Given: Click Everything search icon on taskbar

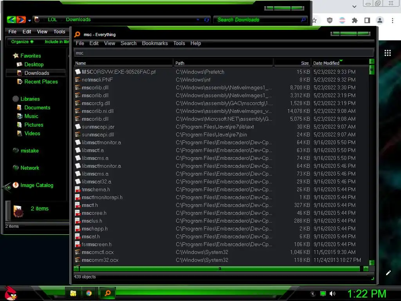Looking at the screenshot, I should click(x=107, y=293).
